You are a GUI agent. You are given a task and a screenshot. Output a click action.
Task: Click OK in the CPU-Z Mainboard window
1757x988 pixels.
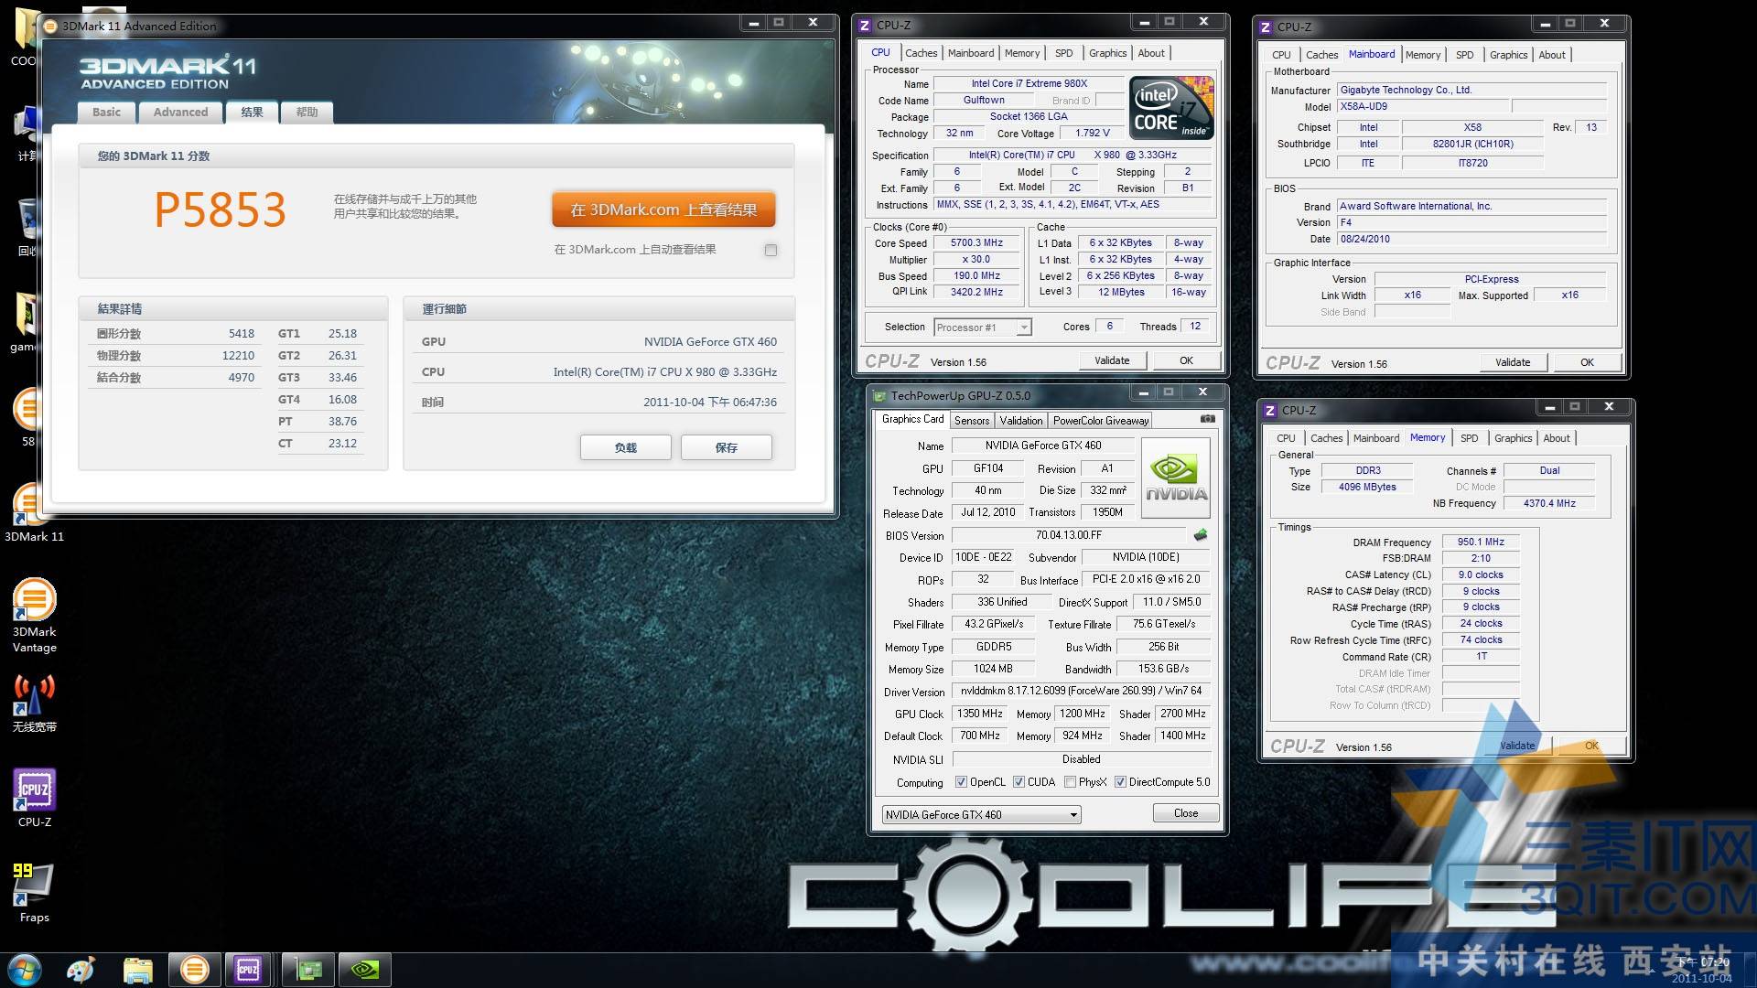click(1587, 362)
